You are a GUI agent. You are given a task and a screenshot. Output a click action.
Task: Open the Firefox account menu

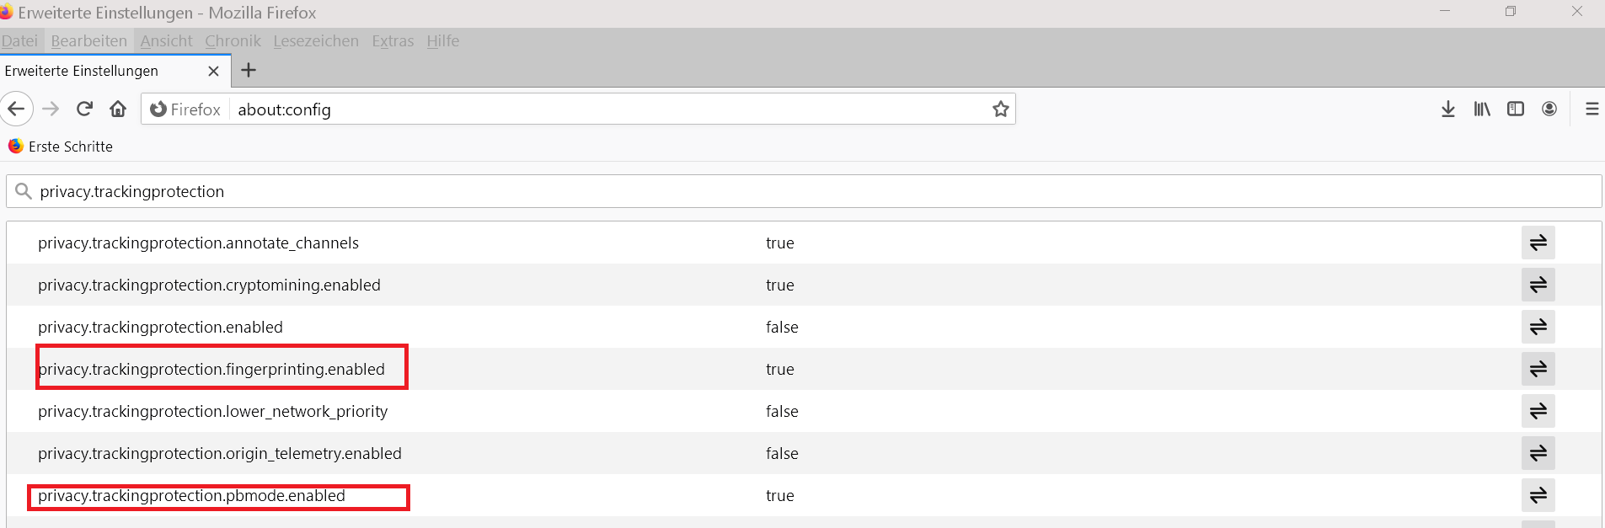pos(1549,109)
